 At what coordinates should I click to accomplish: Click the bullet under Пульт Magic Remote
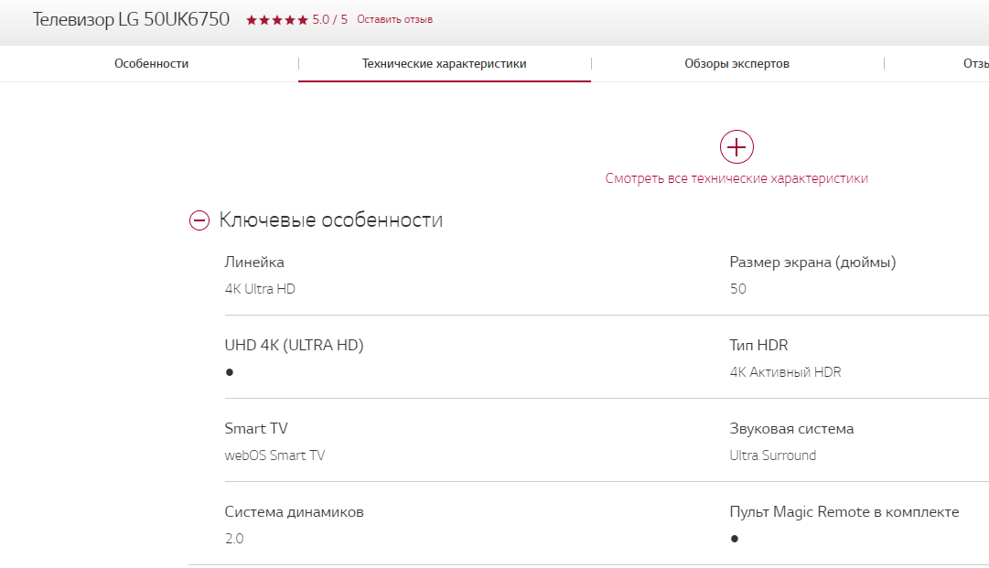[735, 539]
